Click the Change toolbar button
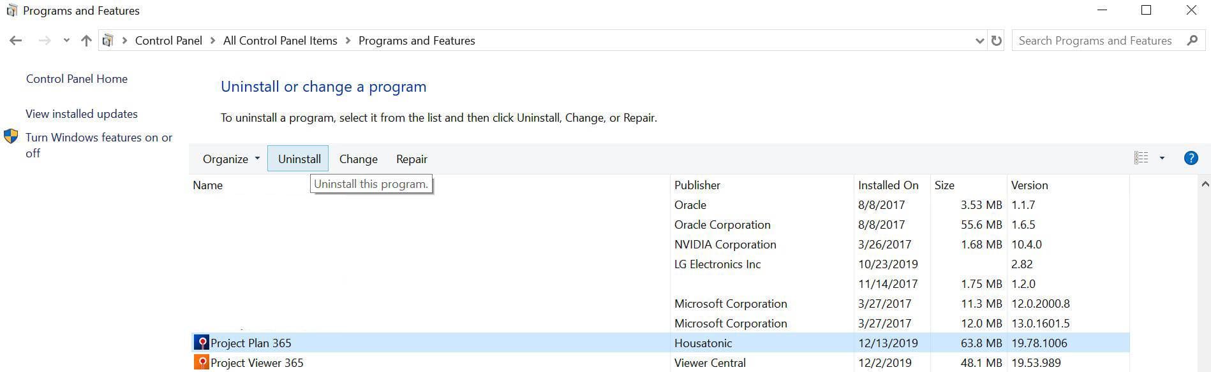 (358, 159)
